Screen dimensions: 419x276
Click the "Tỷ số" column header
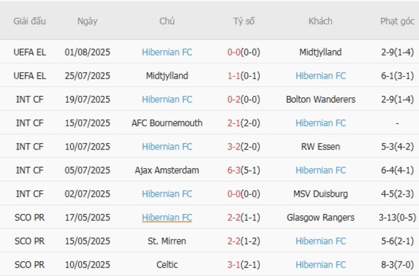244,21
